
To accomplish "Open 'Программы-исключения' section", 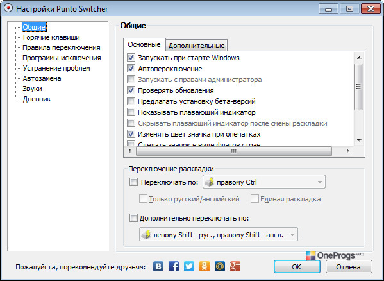I will click(x=62, y=58).
